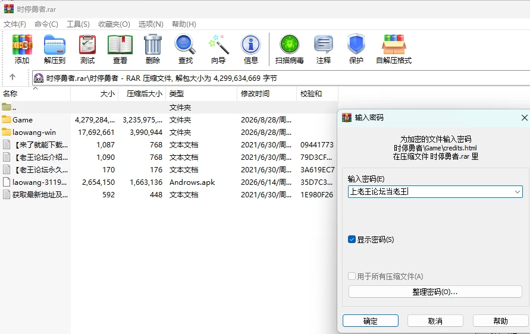Open the 命令(C) menu
This screenshot has height=334, width=530.
(46, 24)
